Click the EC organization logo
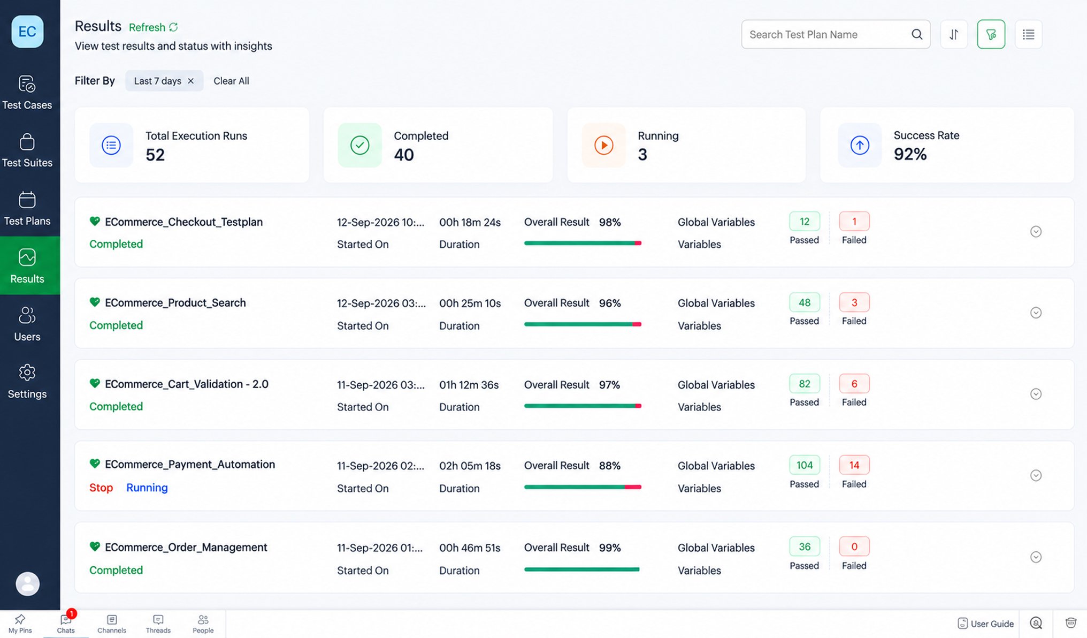This screenshot has height=638, width=1087. click(27, 32)
